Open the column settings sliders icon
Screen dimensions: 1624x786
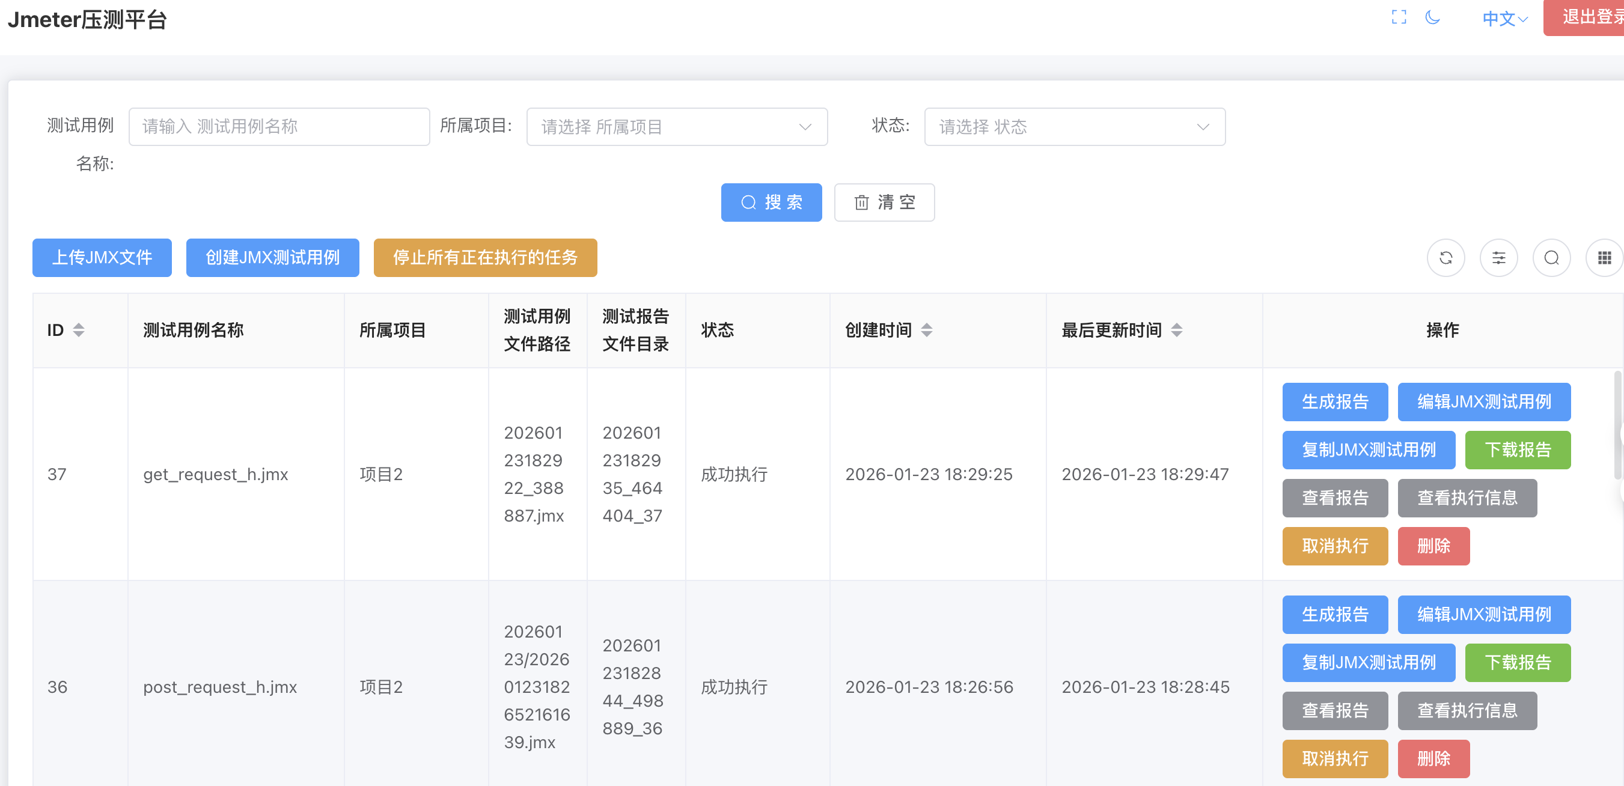[1498, 258]
